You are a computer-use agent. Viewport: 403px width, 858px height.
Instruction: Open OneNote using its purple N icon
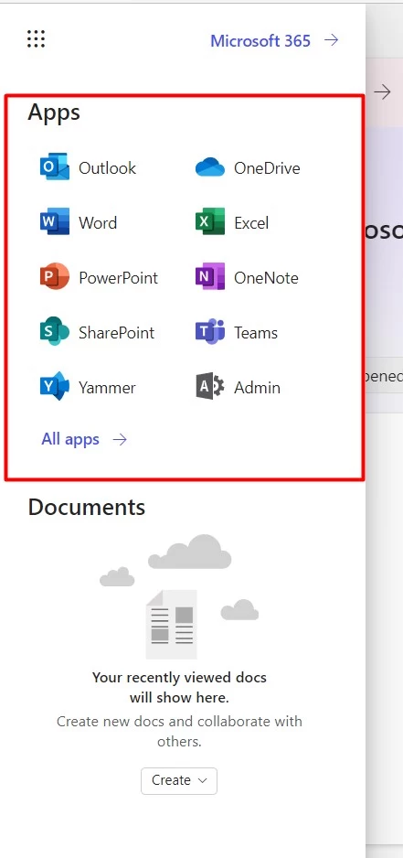coord(210,277)
